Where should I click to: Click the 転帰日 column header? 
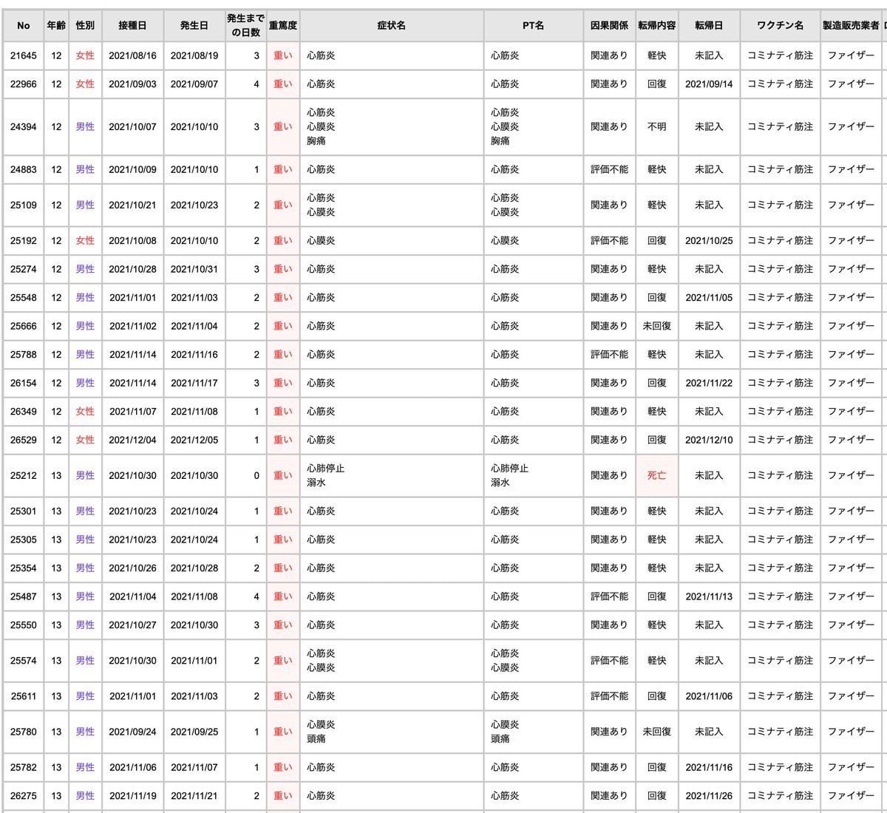[x=709, y=26]
